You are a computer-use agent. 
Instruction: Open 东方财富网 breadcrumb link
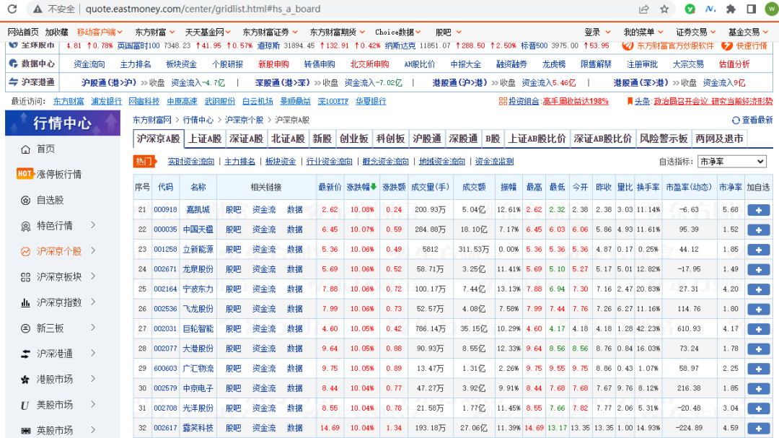tap(151, 121)
